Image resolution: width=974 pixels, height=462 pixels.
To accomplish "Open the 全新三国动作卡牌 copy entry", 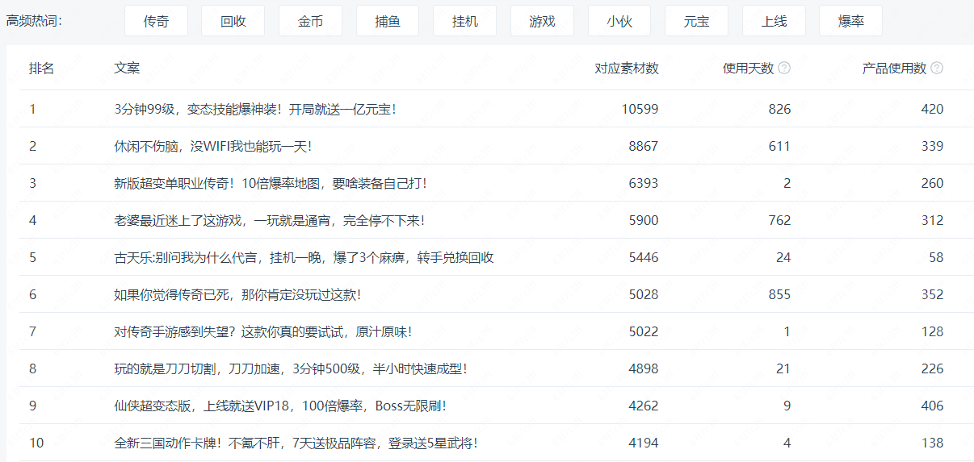I will pos(296,443).
